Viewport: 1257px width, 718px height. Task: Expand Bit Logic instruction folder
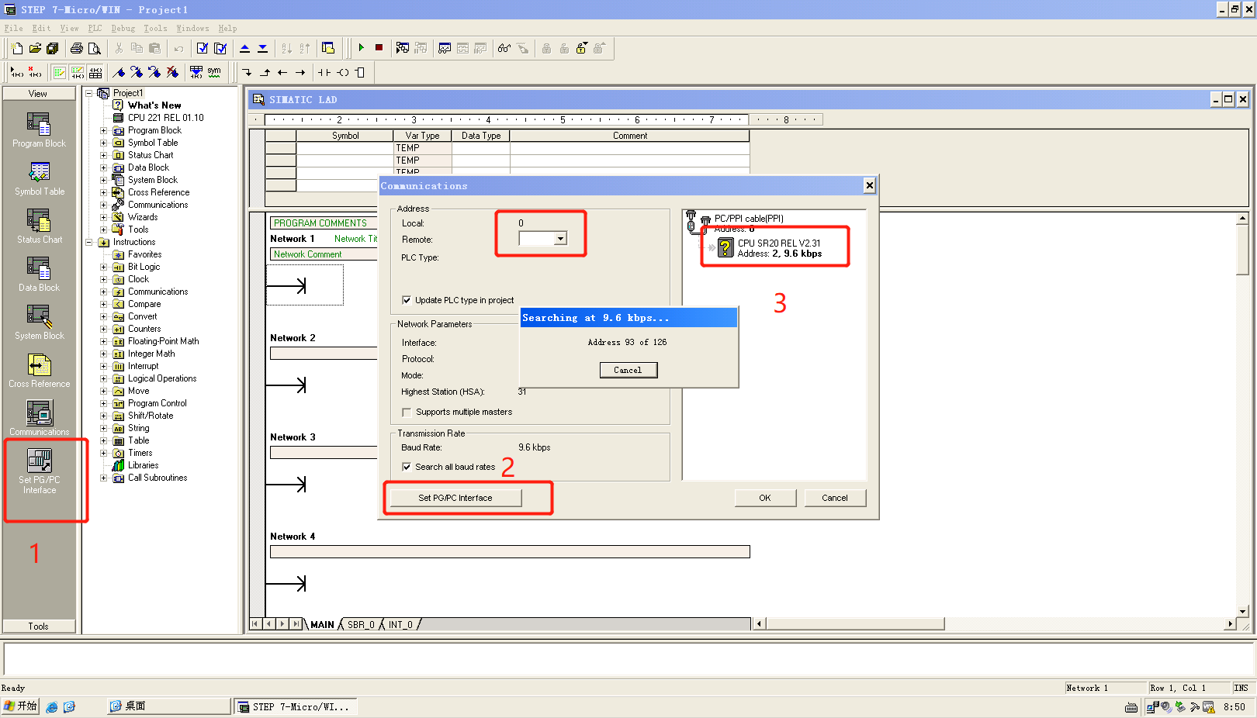click(x=103, y=267)
